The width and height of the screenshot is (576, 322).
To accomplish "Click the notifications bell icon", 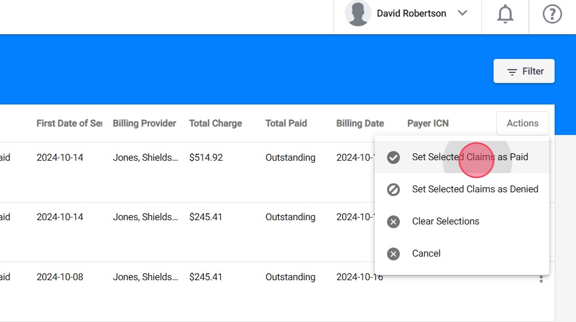I will pyautogui.click(x=505, y=14).
